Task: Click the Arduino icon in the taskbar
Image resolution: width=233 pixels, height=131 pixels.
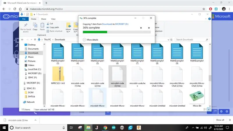Action: (x=114, y=128)
